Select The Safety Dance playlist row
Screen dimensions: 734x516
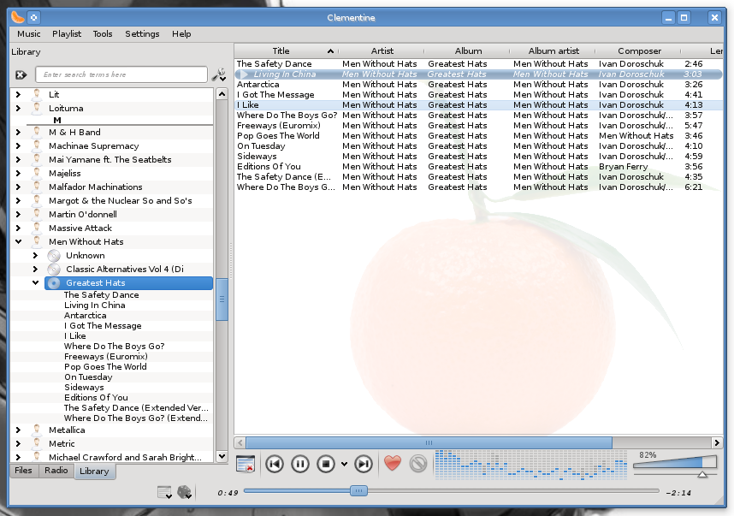478,63
